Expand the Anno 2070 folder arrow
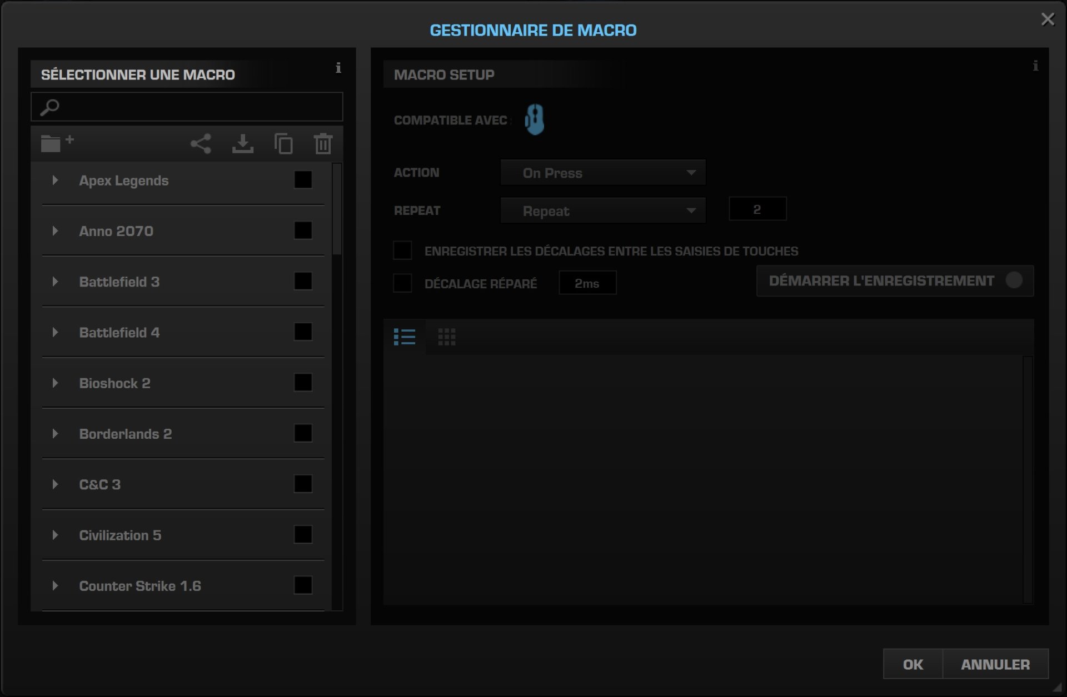The image size is (1067, 697). point(55,230)
